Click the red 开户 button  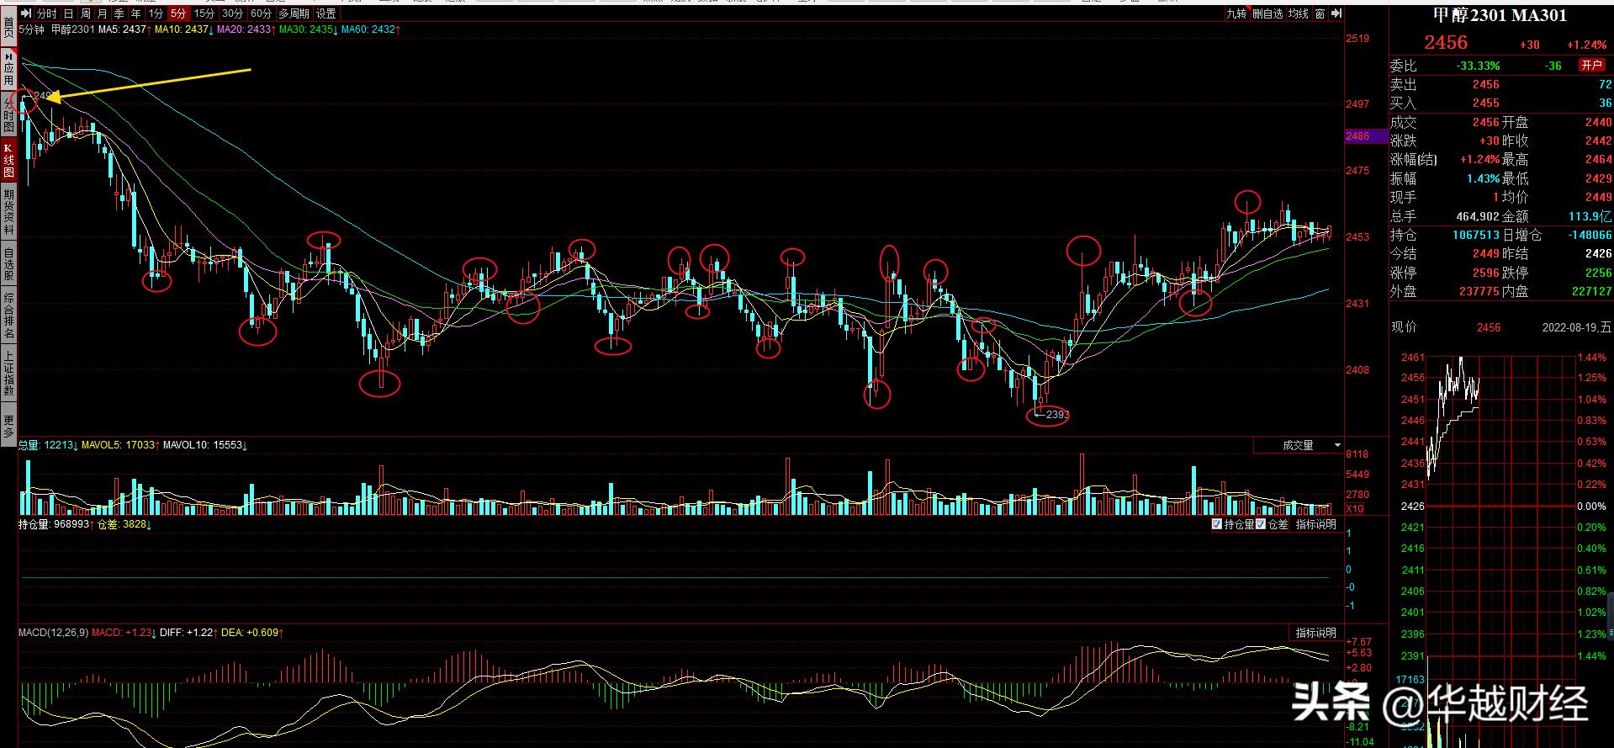click(1591, 65)
